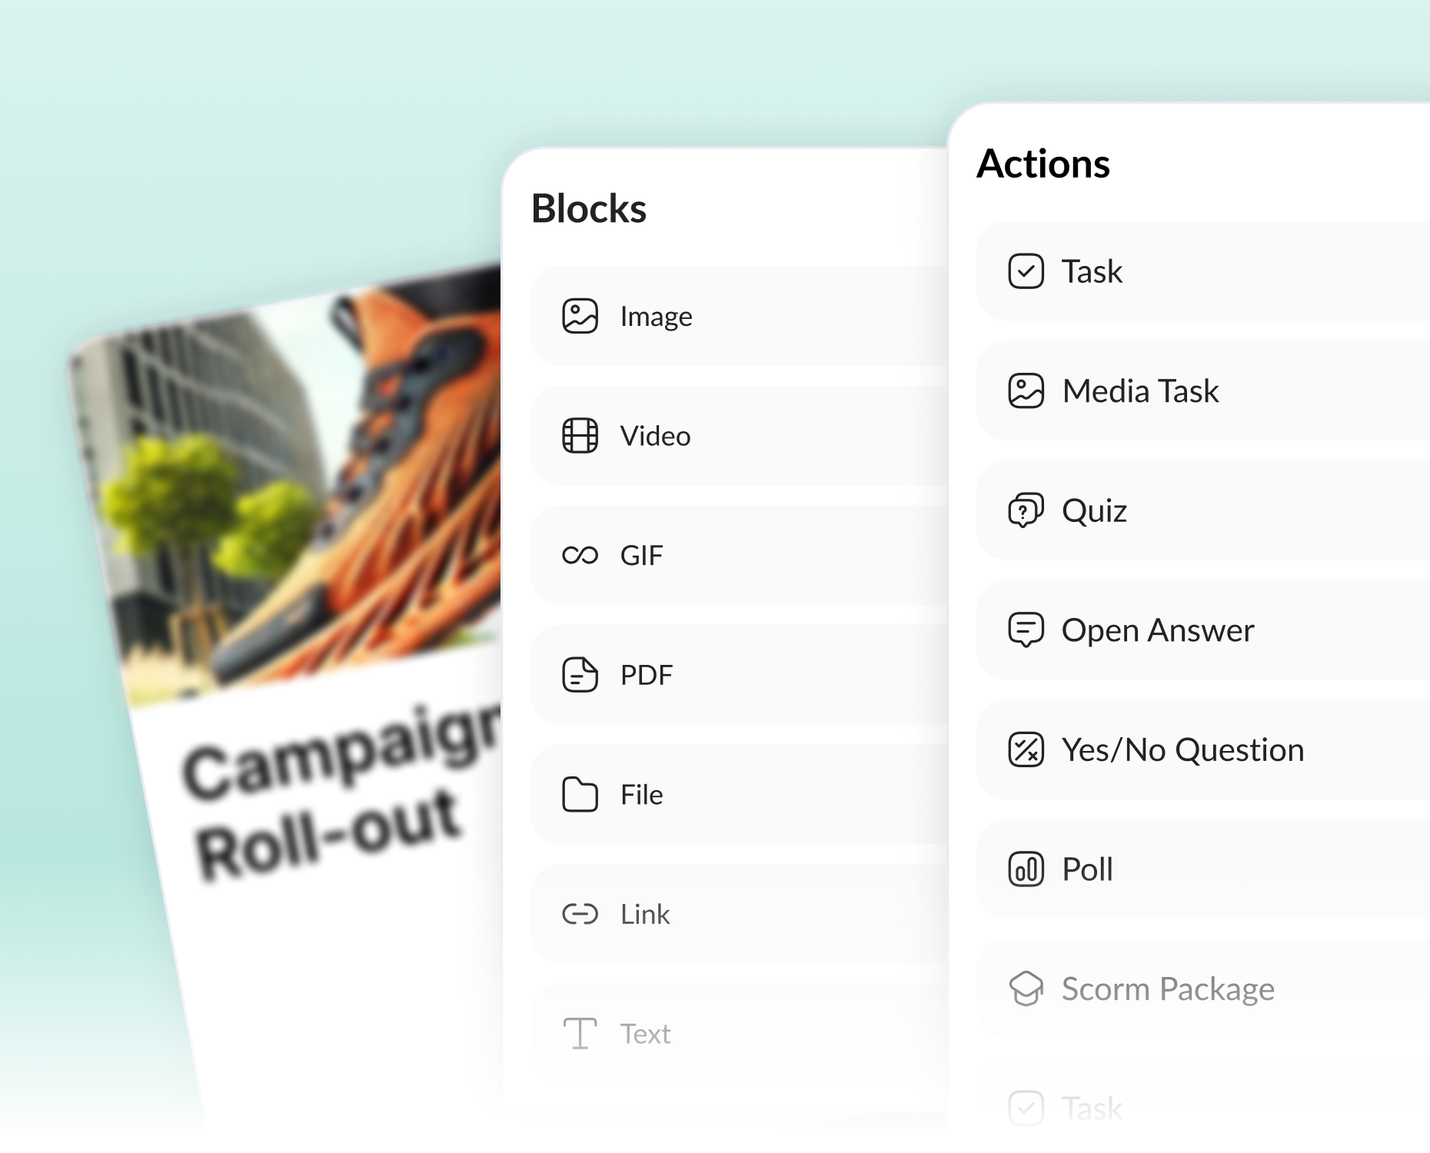Click the PDF document icon
The height and width of the screenshot is (1153, 1430).
580,675
